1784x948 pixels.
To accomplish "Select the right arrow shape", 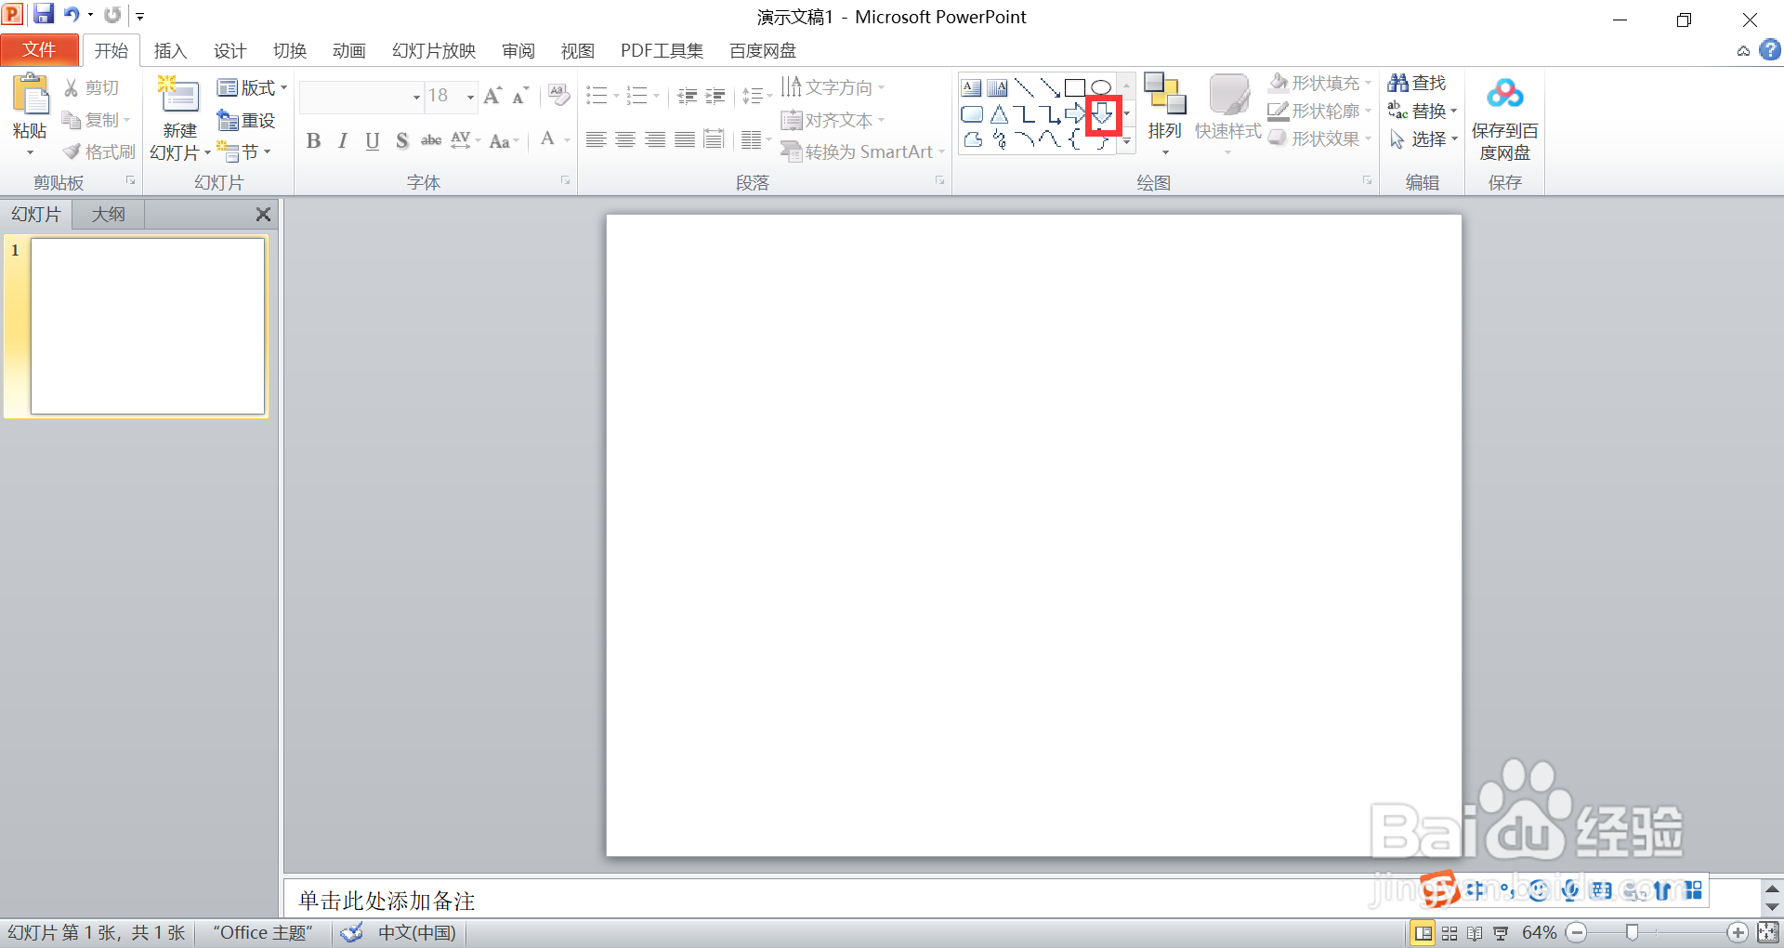I will pos(1076,114).
